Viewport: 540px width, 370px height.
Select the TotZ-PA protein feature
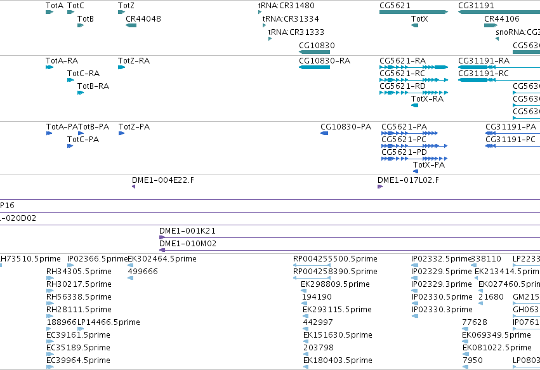pos(122,133)
